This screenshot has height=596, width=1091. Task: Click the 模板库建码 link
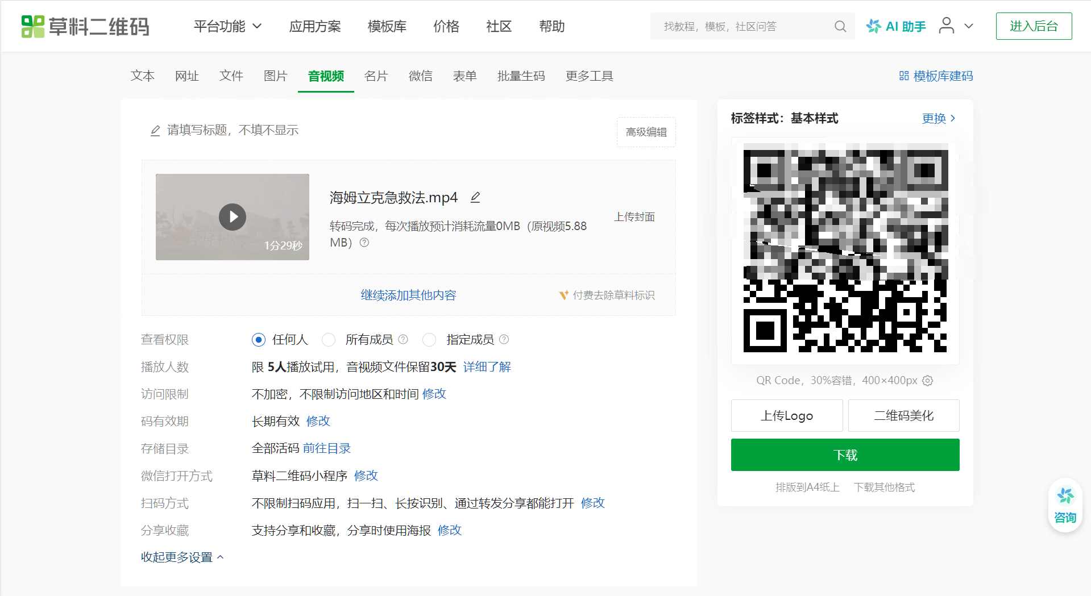pos(936,76)
